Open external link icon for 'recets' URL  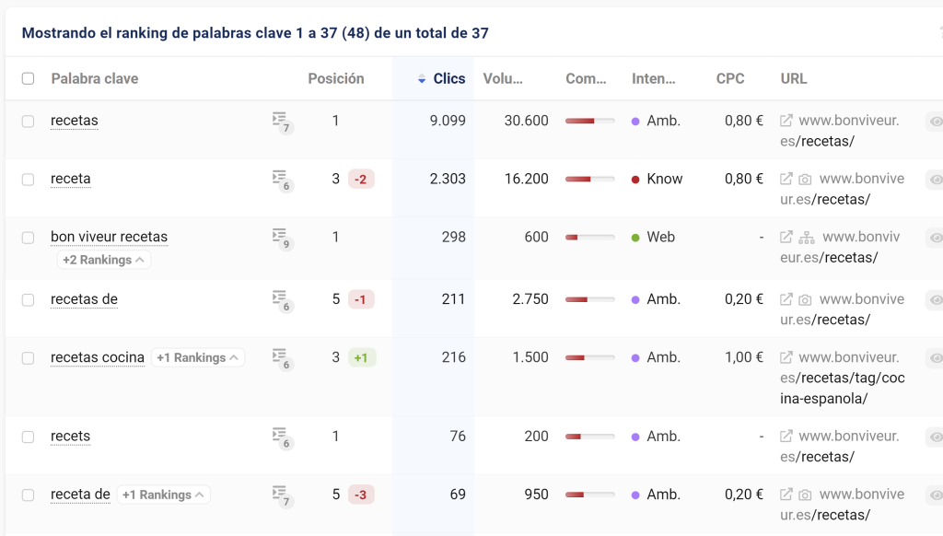(786, 437)
